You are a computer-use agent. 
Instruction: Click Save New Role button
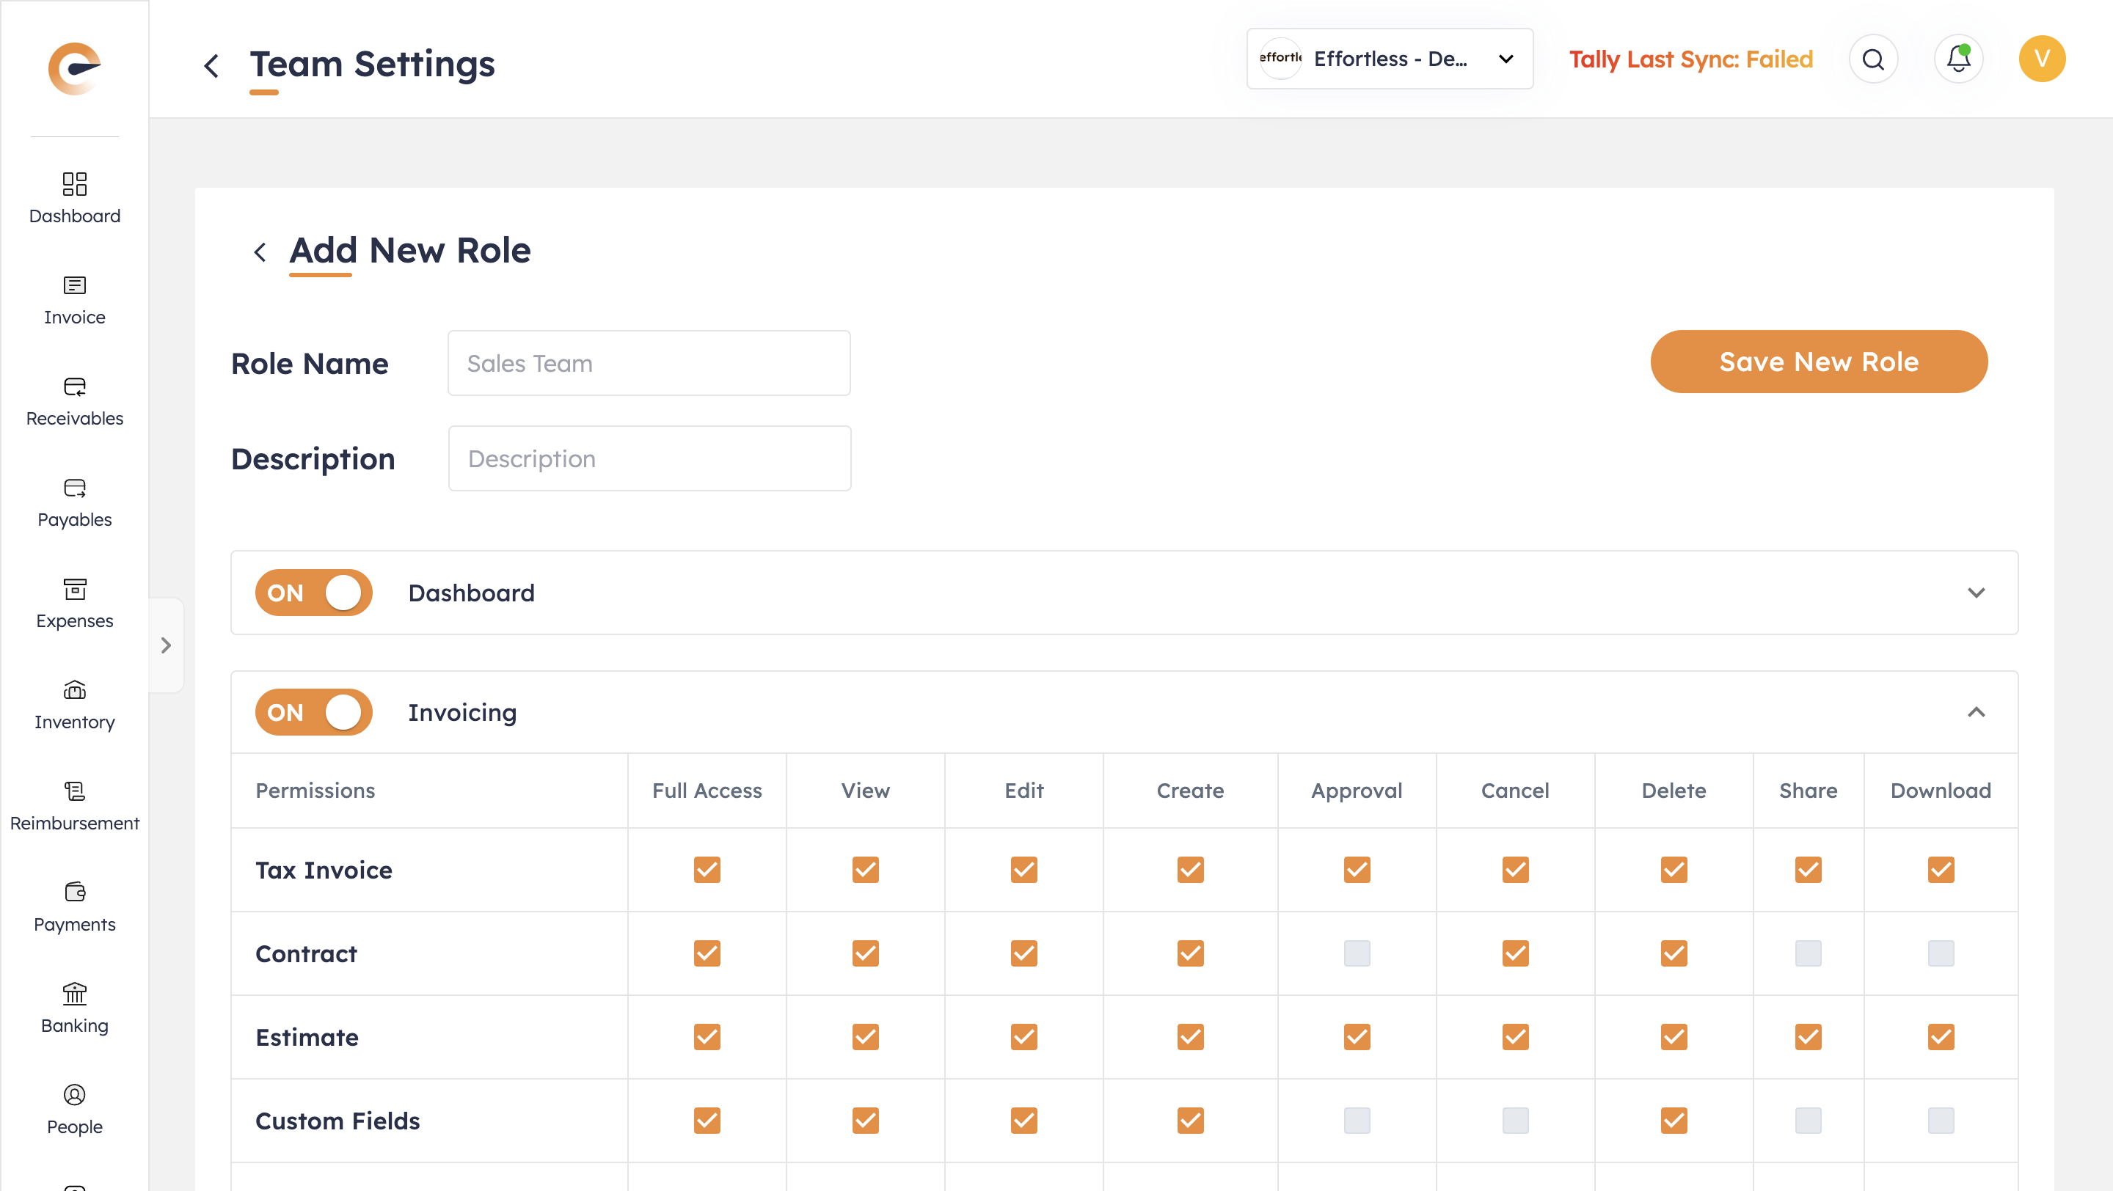1819,362
